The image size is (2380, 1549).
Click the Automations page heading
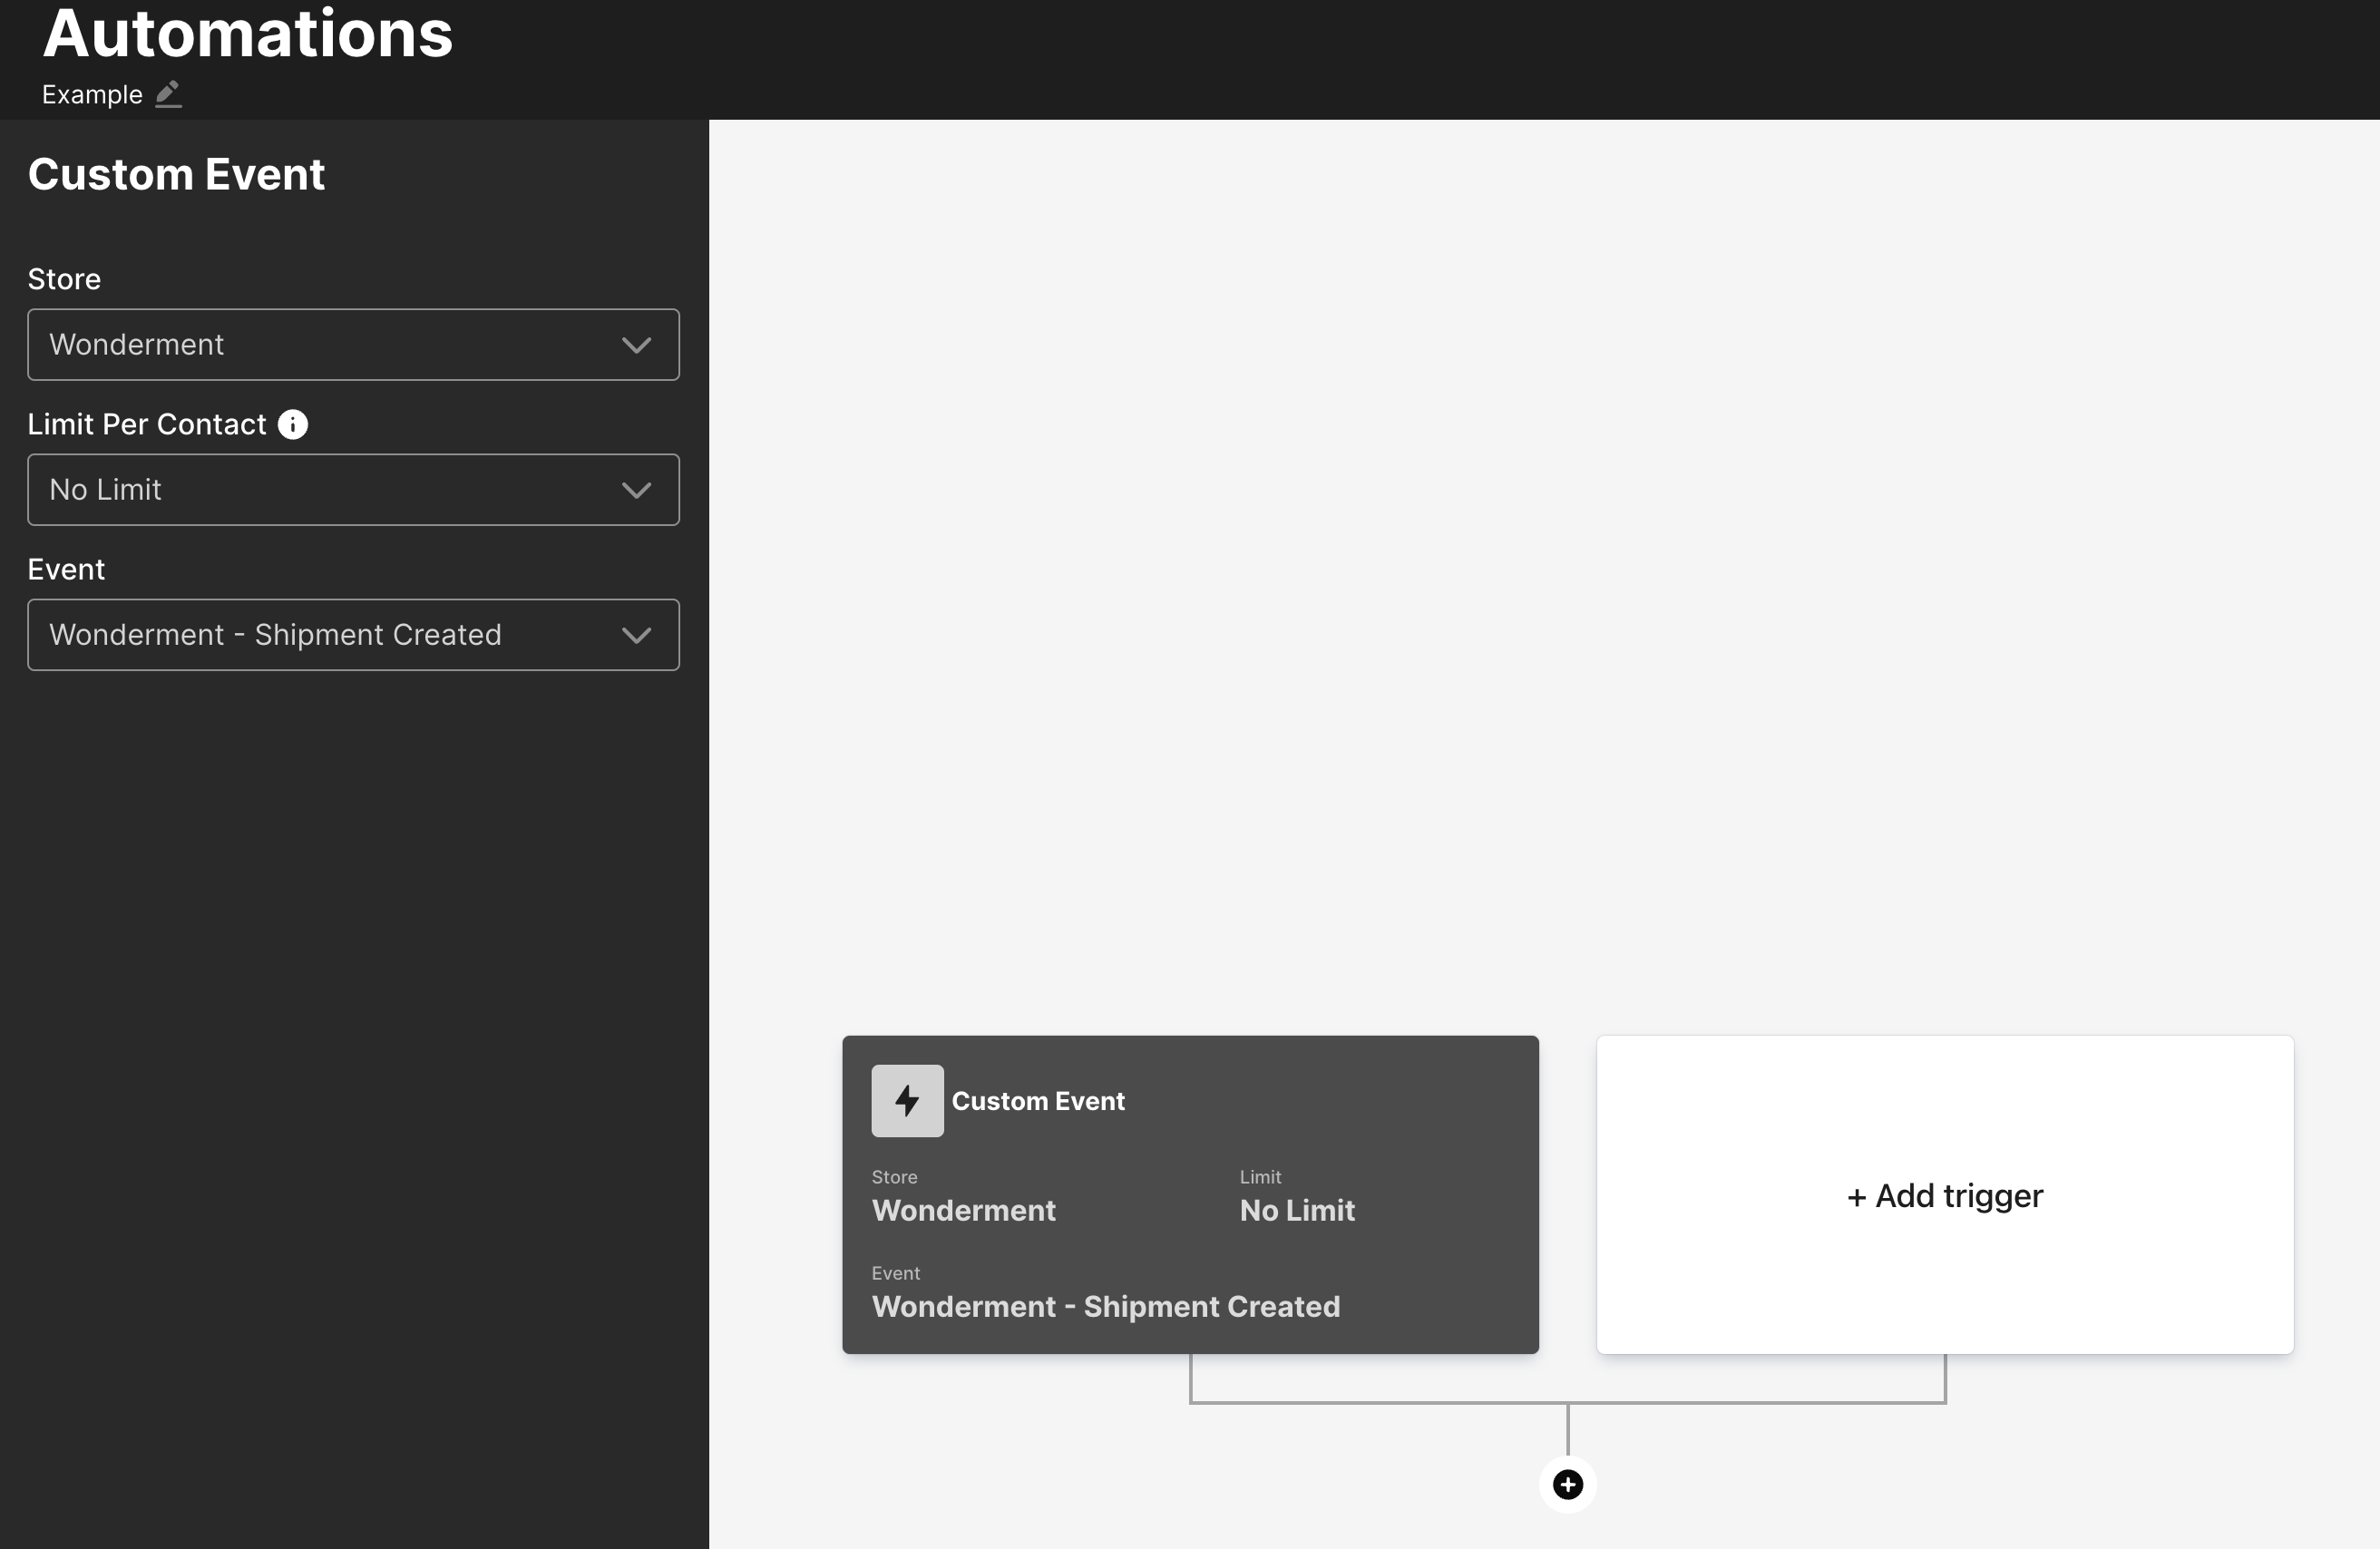248,33
